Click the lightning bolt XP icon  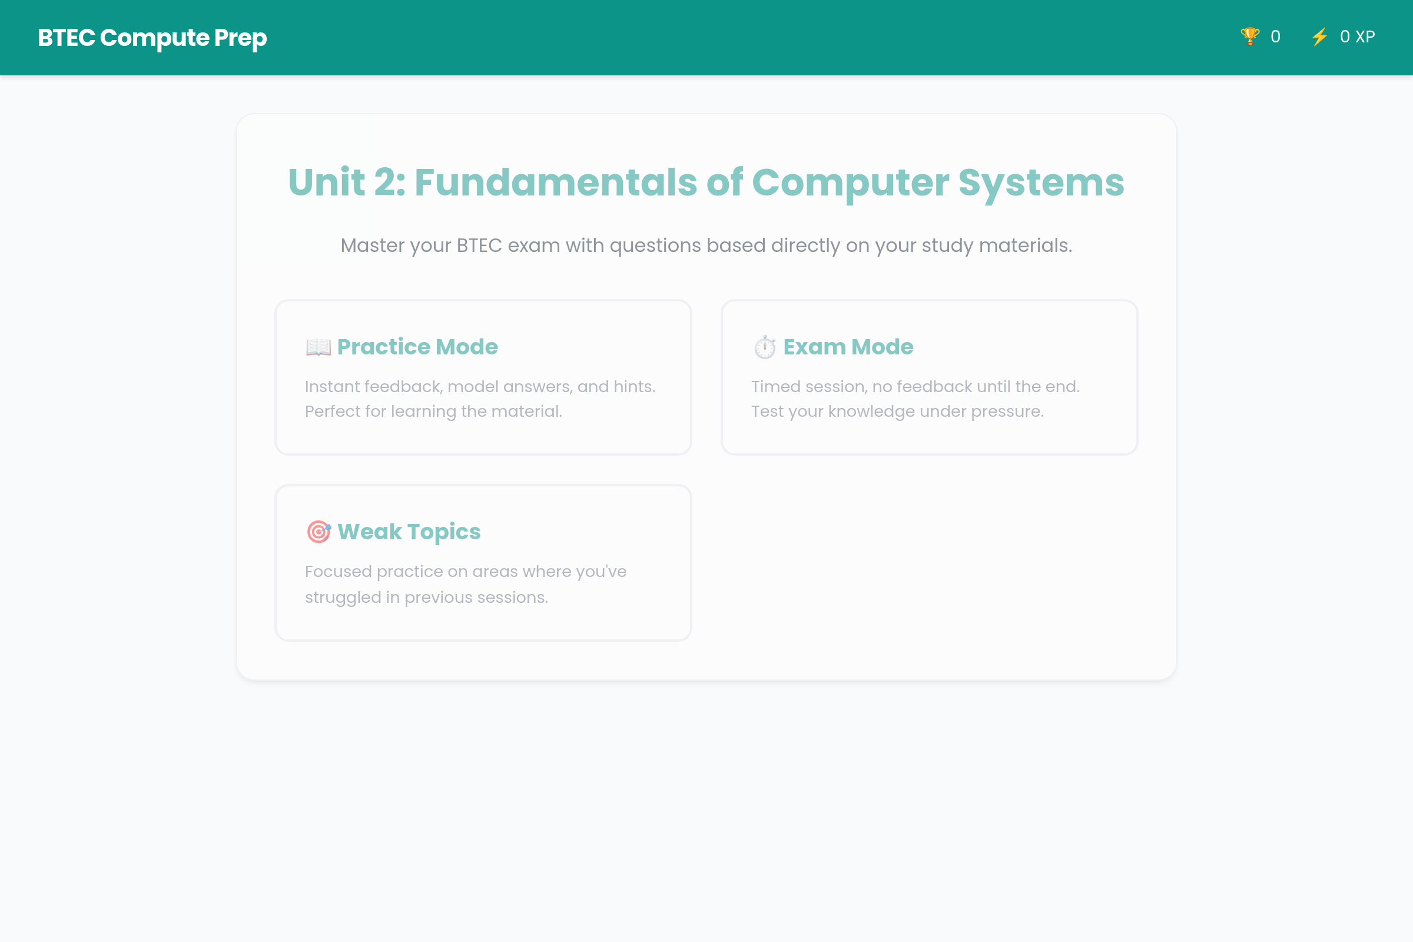[x=1319, y=37]
